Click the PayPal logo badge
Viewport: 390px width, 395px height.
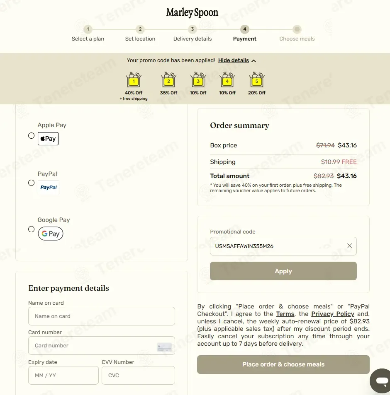click(49, 187)
